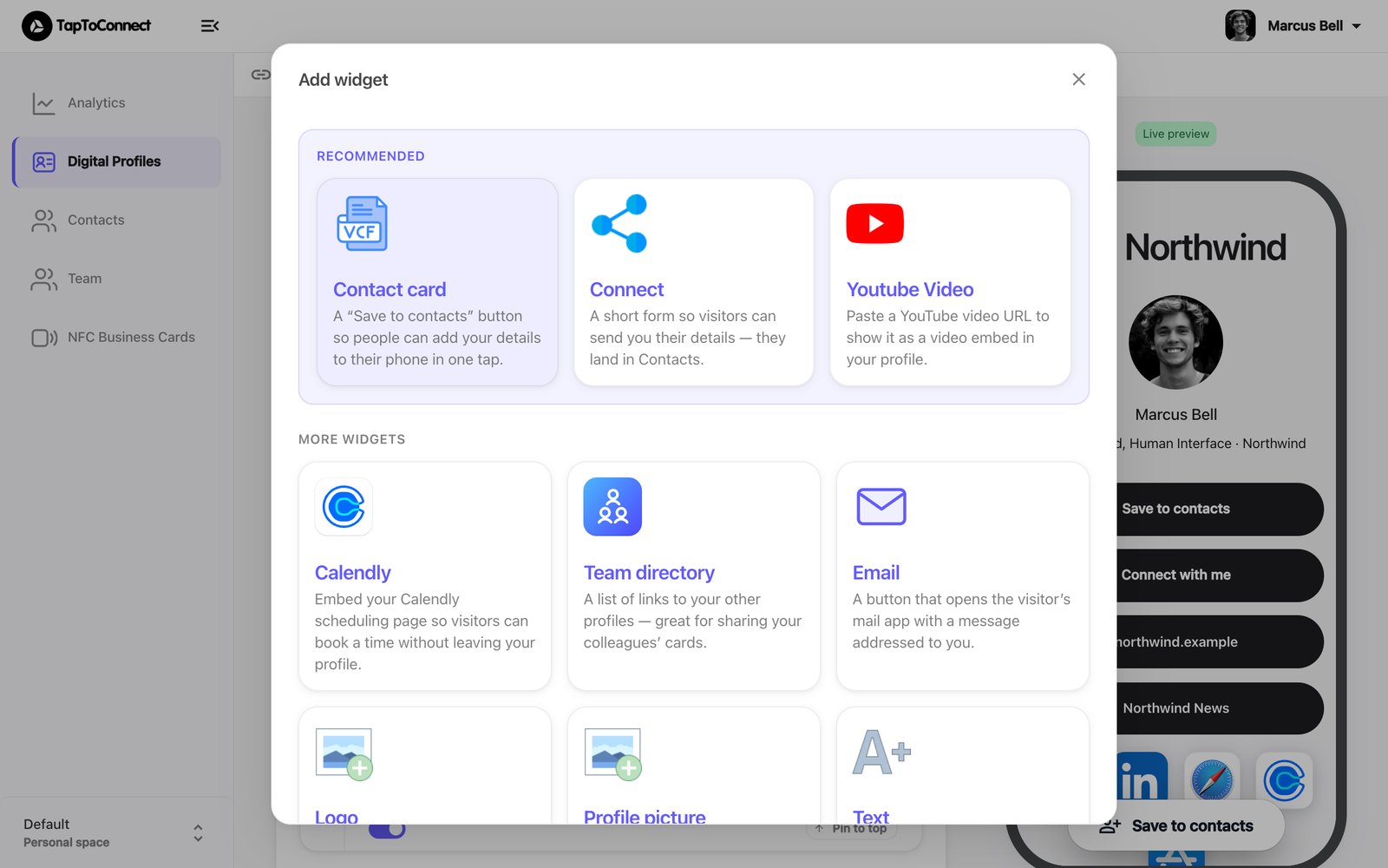Click the Team people icon
The image size is (1388, 868).
[43, 279]
